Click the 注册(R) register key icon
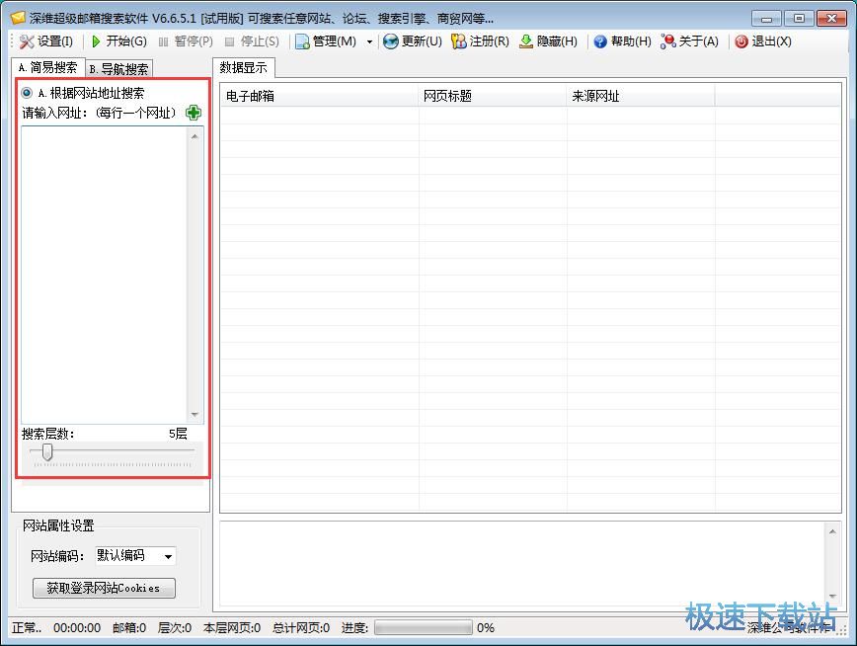This screenshot has width=857, height=646. (x=458, y=41)
